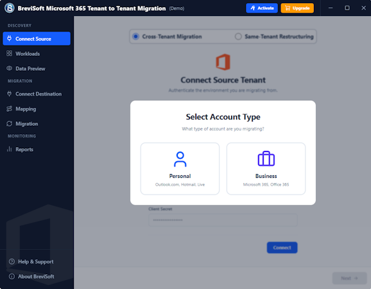Open the Connect Destination step

pyautogui.click(x=37, y=94)
